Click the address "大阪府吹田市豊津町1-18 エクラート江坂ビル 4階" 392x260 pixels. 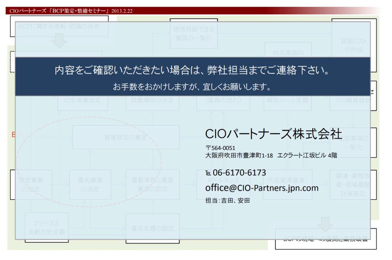pyautogui.click(x=271, y=155)
